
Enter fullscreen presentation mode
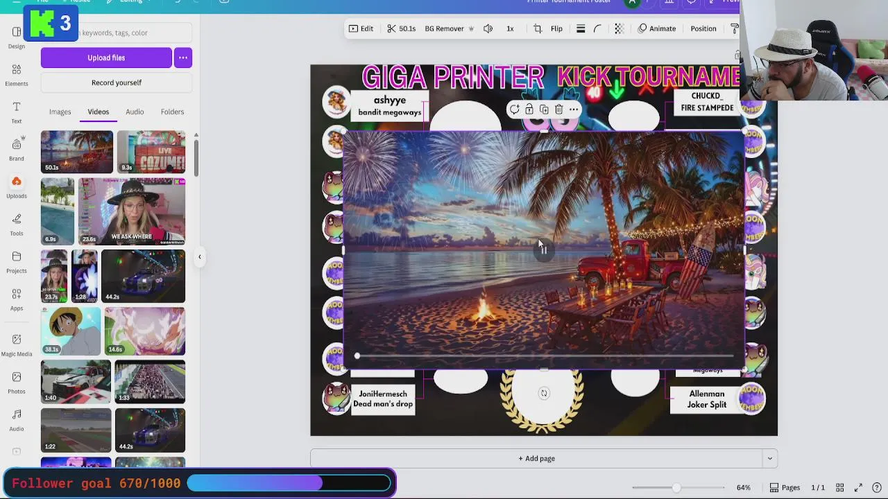point(858,488)
